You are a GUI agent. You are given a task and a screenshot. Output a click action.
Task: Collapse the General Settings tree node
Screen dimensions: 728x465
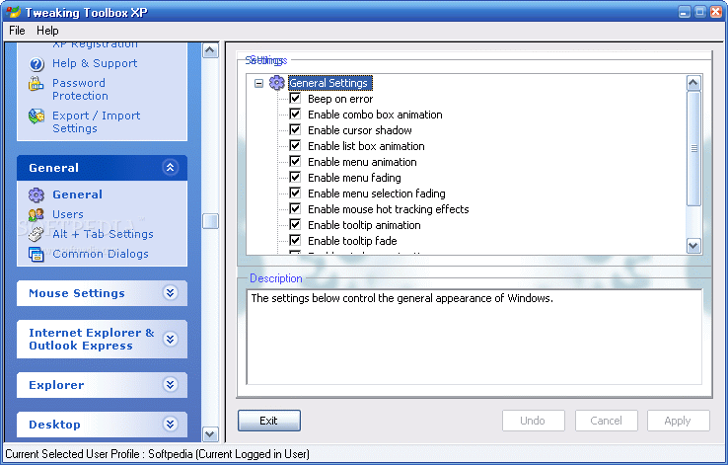pos(259,83)
